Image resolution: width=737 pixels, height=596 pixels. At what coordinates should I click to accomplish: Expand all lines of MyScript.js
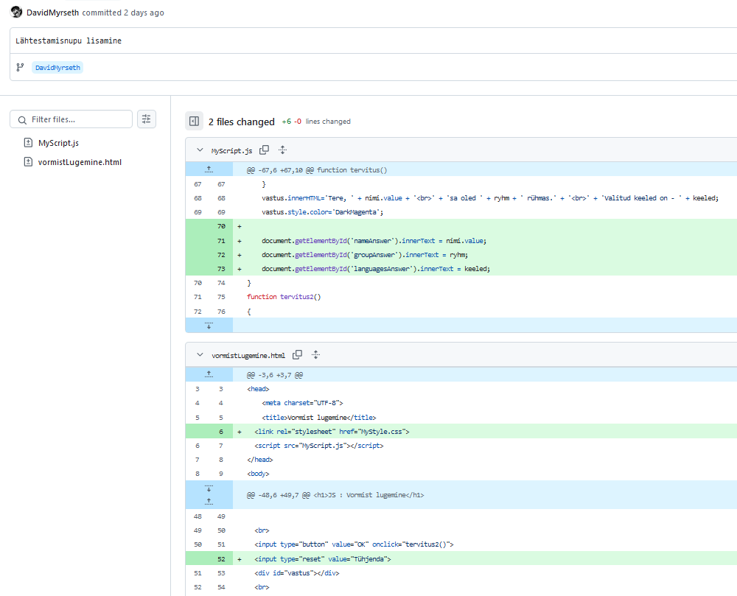coord(282,150)
